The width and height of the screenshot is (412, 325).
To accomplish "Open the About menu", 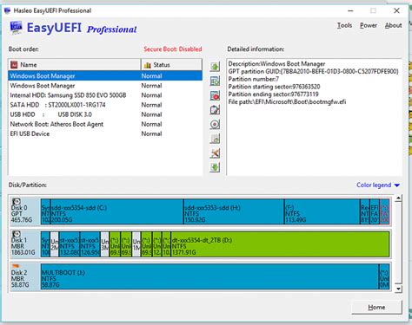I will (393, 25).
